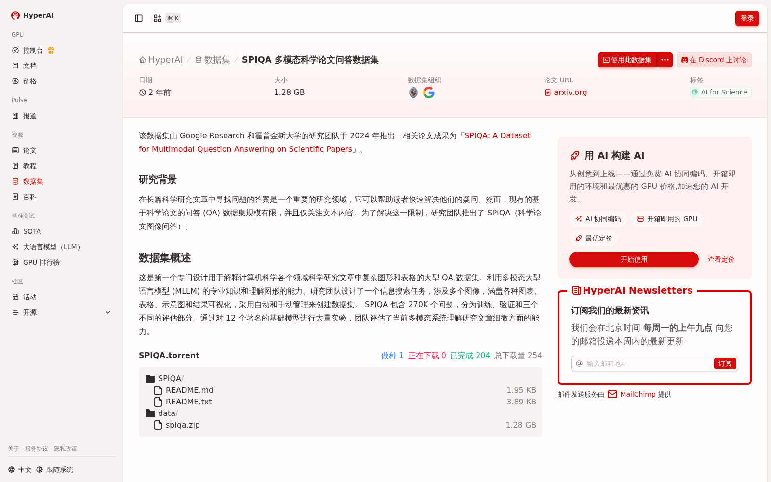Open 教程 tutorials section

pos(24,166)
